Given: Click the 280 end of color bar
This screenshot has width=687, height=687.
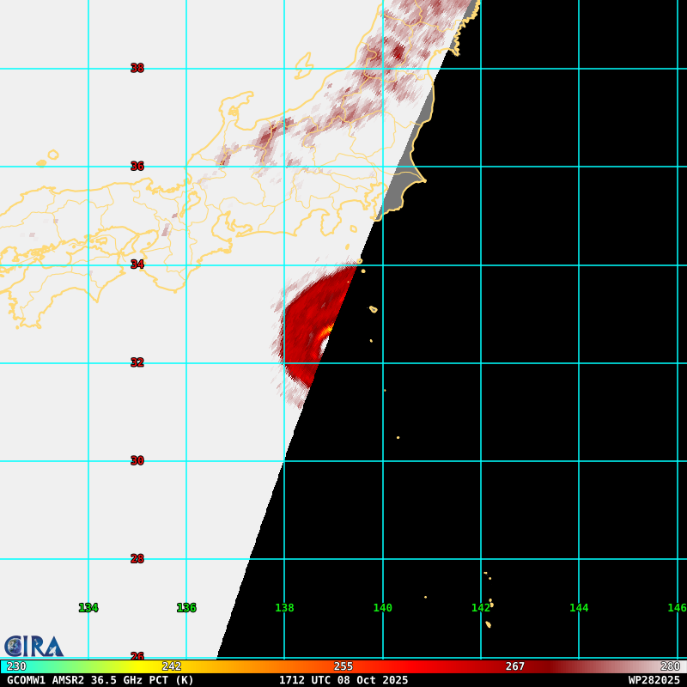Looking at the screenshot, I should click(670, 666).
